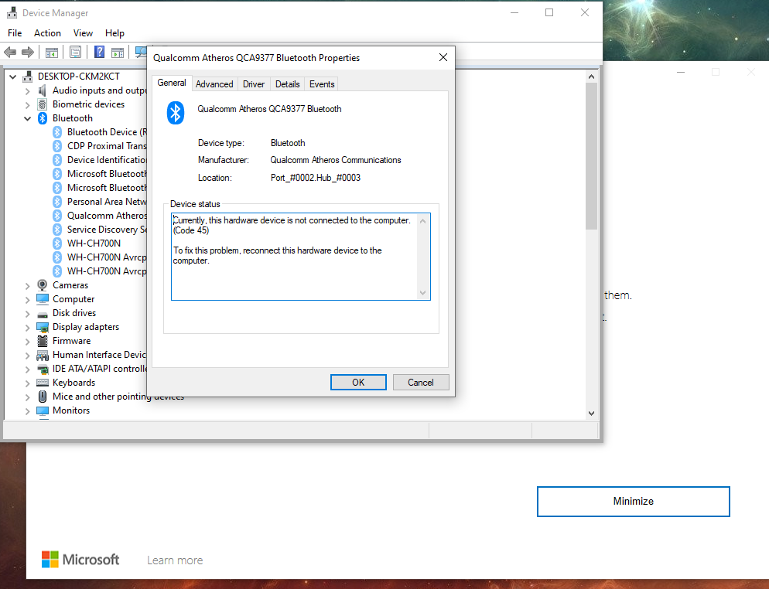
Task: Expand the Keyboards node
Action: 28,383
